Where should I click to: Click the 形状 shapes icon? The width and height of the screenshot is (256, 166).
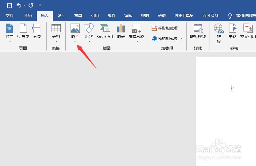pyautogui.click(x=89, y=28)
